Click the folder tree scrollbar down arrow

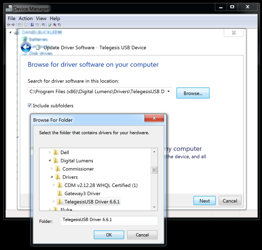click(154, 207)
